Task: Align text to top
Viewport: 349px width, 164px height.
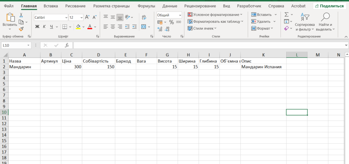Action: pos(106,17)
